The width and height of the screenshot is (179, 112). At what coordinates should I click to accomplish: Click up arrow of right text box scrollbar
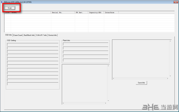[x=170, y=41]
